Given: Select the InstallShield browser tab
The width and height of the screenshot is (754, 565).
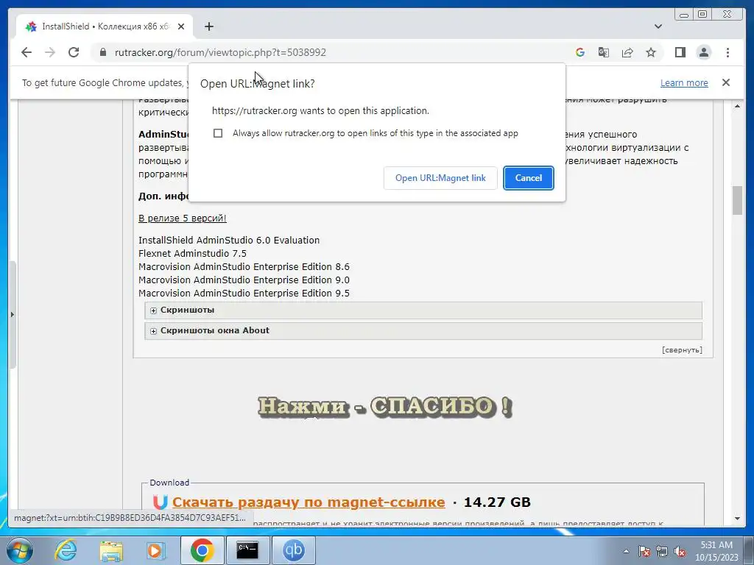Looking at the screenshot, I should coord(105,26).
